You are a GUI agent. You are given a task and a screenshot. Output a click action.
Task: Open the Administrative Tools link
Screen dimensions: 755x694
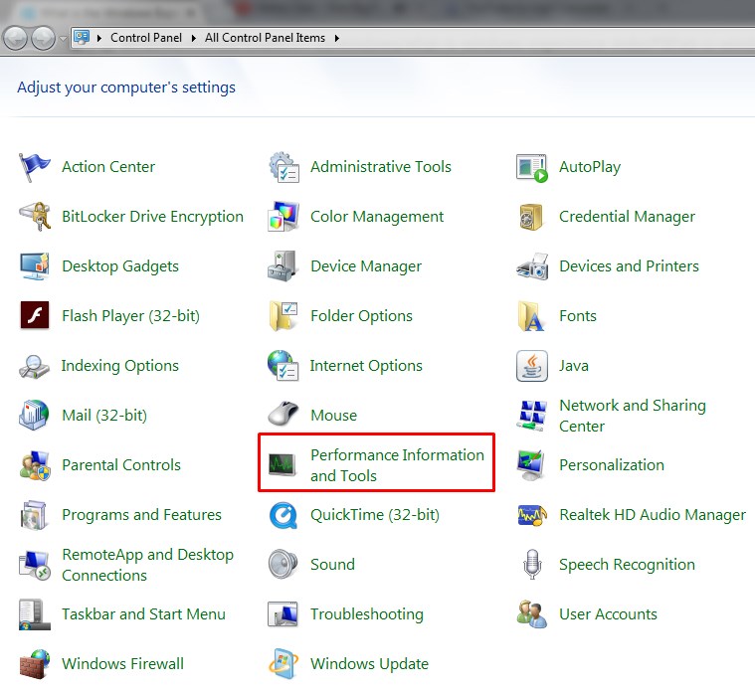(381, 167)
